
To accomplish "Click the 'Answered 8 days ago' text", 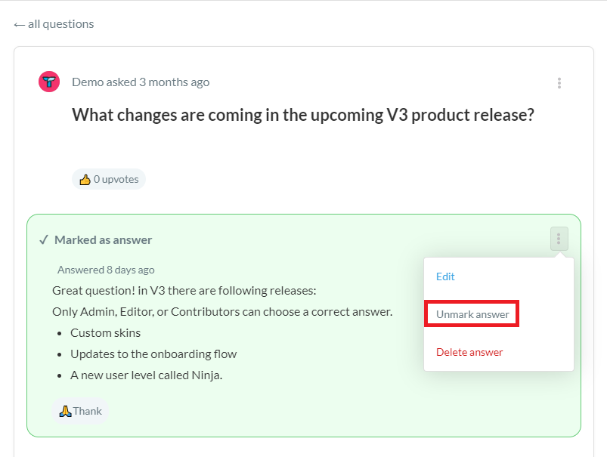I will (106, 270).
